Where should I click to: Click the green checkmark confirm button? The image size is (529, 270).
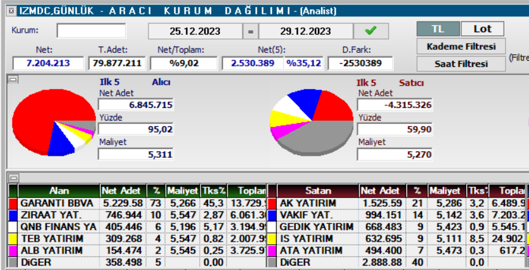(x=371, y=32)
